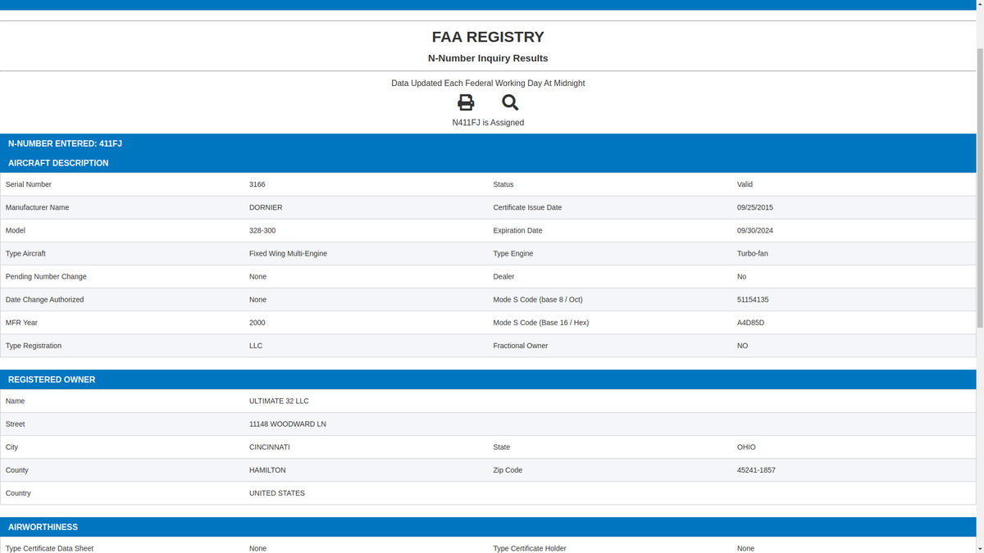Click the 'N411FJ is Assigned' text
Screen dimensions: 984x553
tap(488, 123)
